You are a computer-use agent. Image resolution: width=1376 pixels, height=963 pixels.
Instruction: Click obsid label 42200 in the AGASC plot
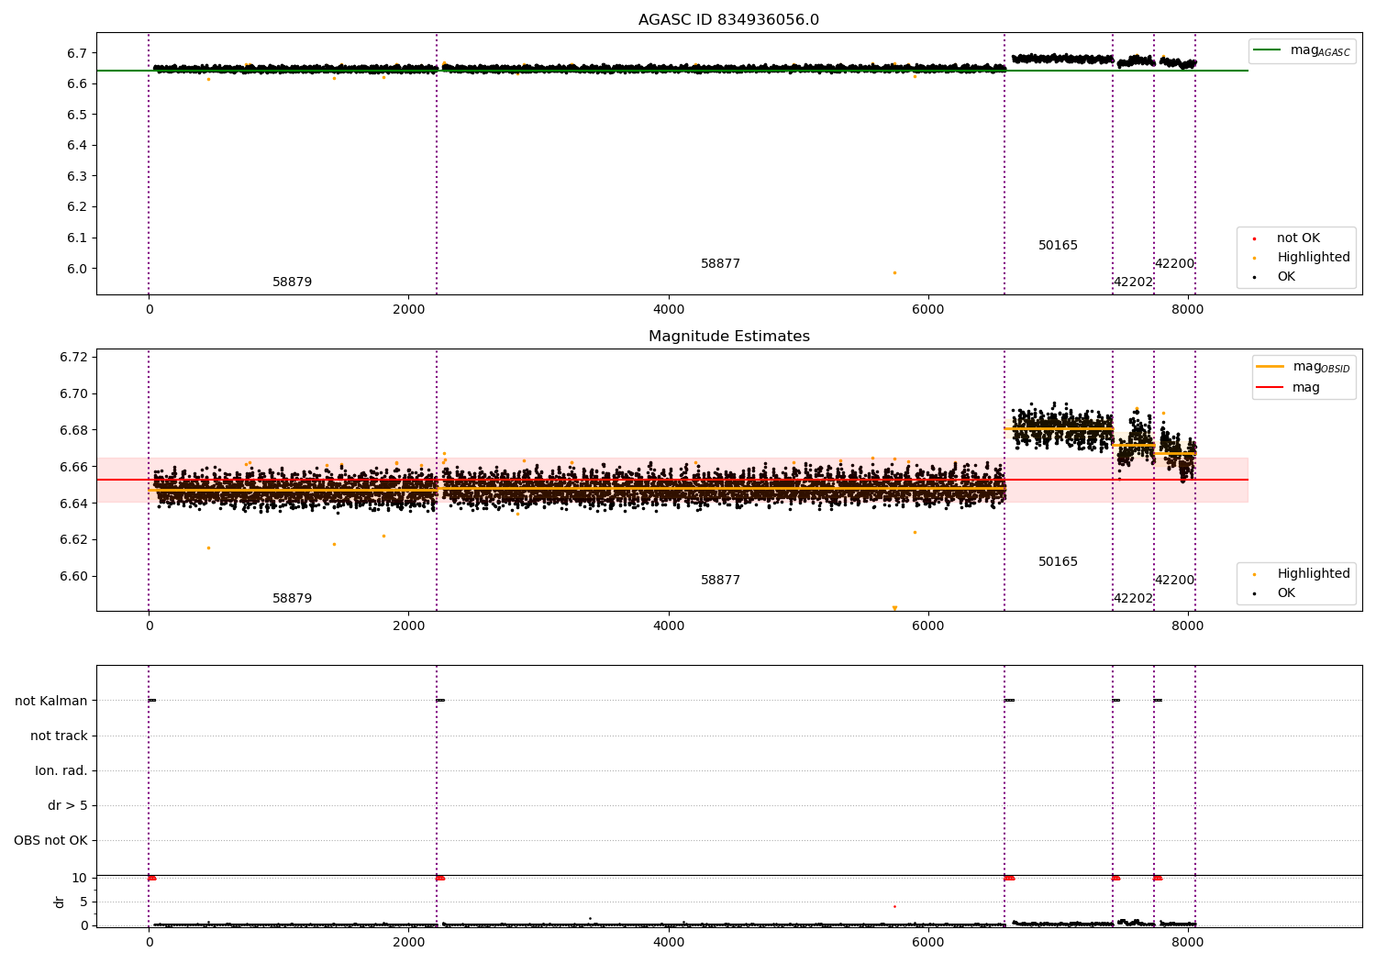(x=1174, y=264)
